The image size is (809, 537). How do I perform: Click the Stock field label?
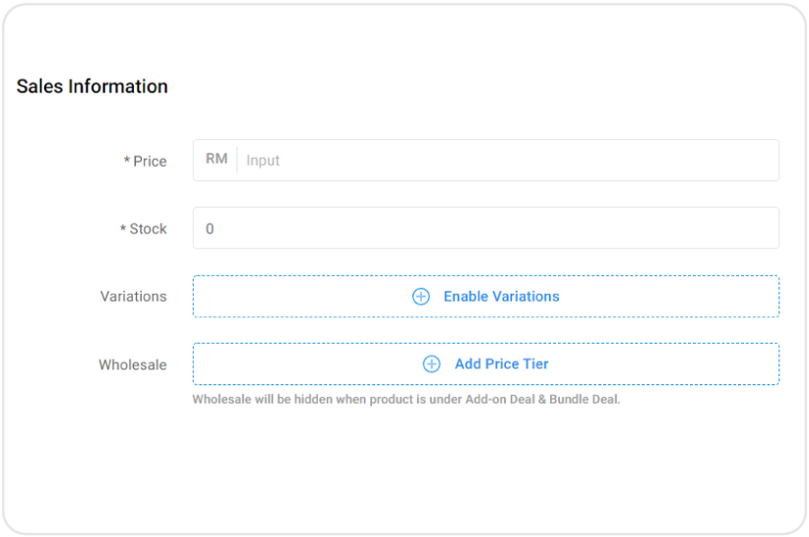coord(148,229)
